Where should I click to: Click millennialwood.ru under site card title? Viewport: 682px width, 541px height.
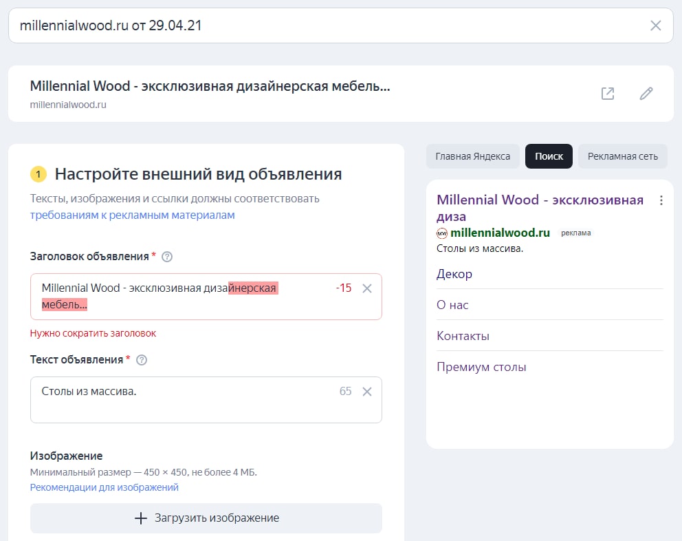point(68,105)
